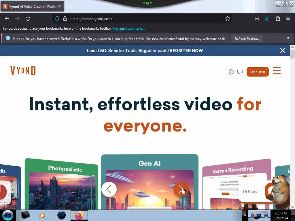View site security via the padlock icon
The image size is (295, 221).
click(x=65, y=18)
